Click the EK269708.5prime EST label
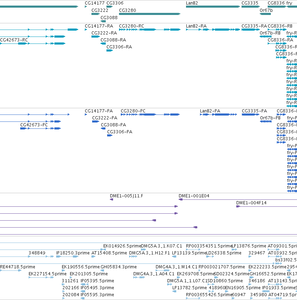The height and width of the screenshot is (300, 297). (x=195, y=274)
